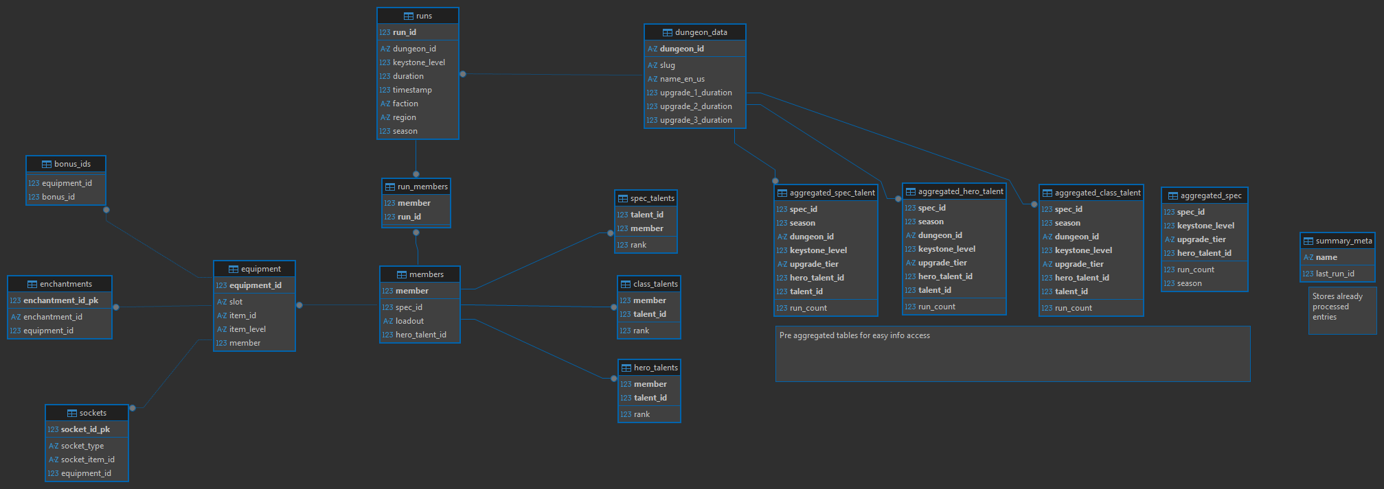The height and width of the screenshot is (489, 1384).
Task: Click string icon beside loadout column
Action: (388, 321)
